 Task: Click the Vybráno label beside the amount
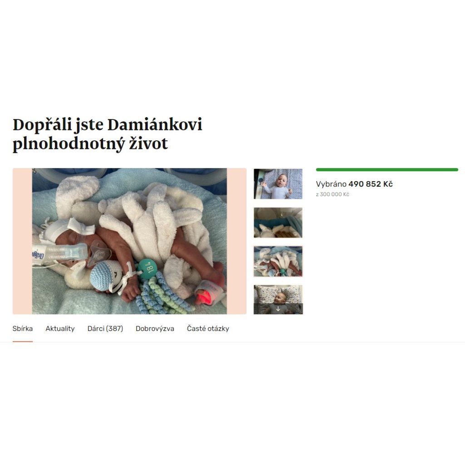[331, 184]
